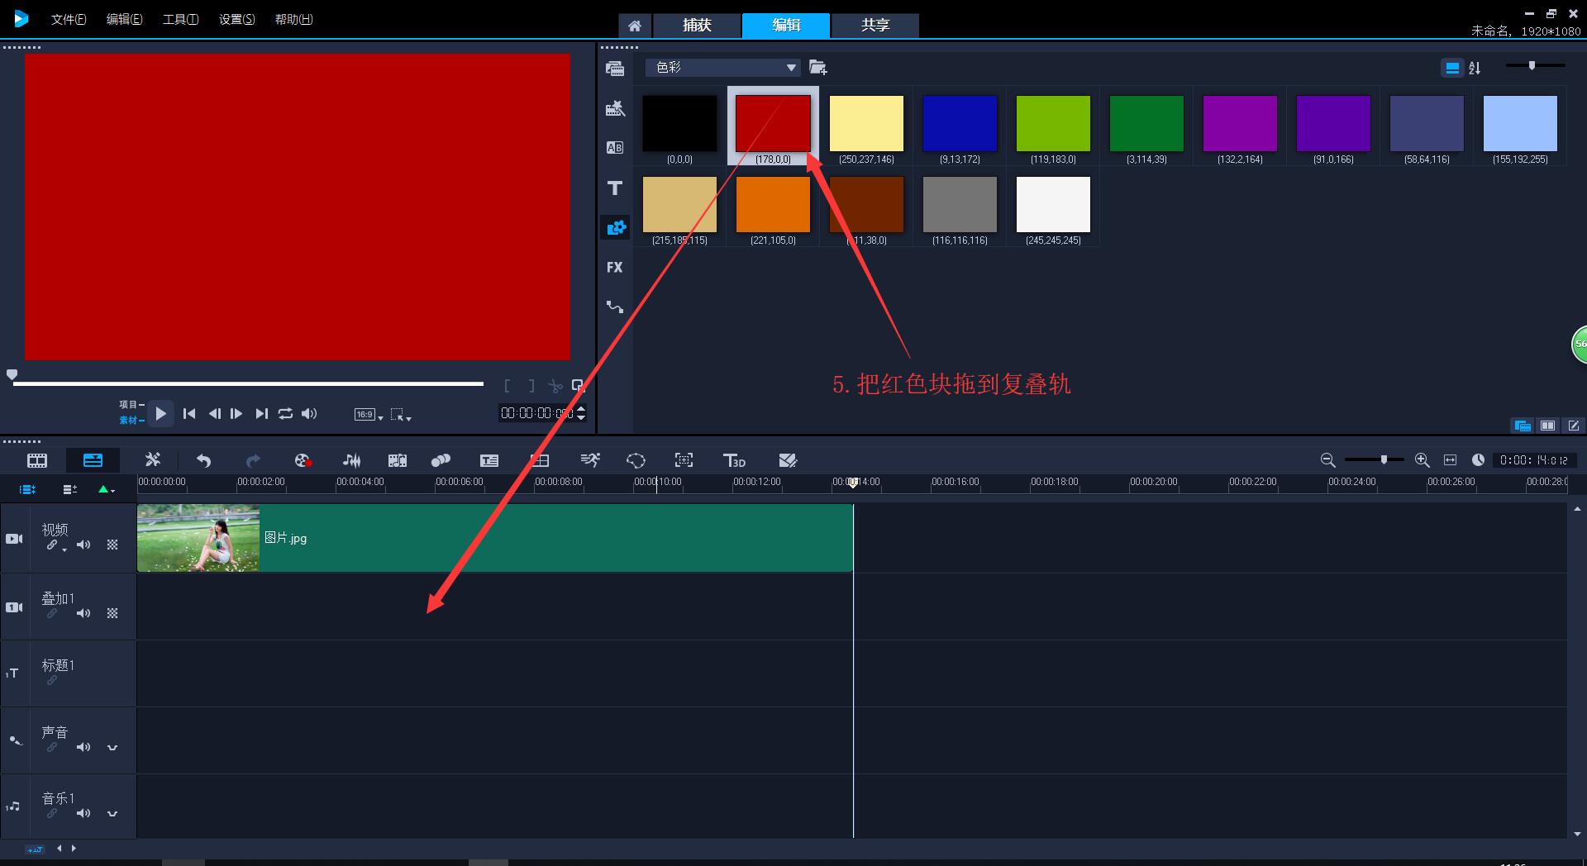Select the blue (9,13,172) color swatch
The width and height of the screenshot is (1587, 866).
[960, 123]
